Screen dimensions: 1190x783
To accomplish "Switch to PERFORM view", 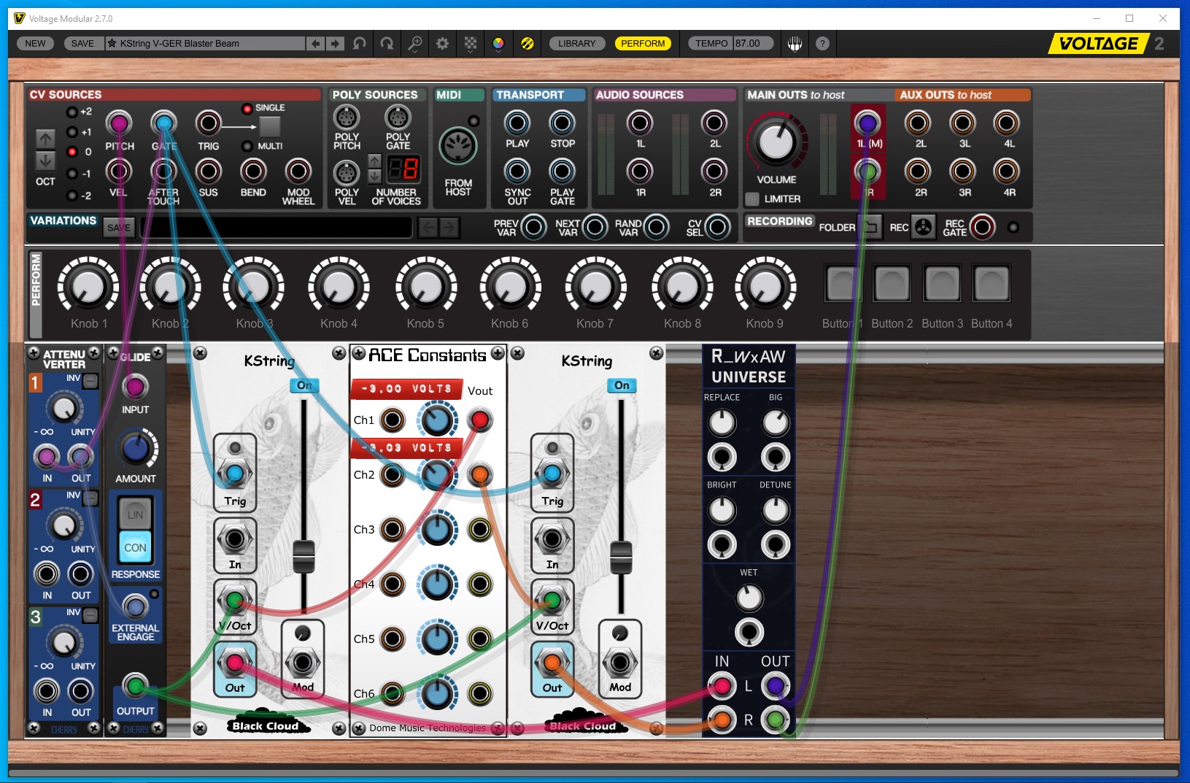I will pos(643,44).
